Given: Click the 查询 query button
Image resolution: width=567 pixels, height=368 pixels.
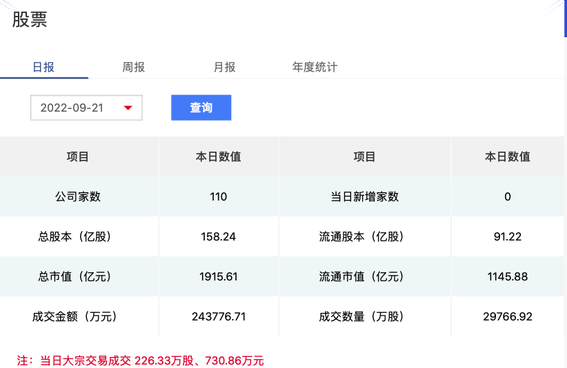Looking at the screenshot, I should 201,108.
